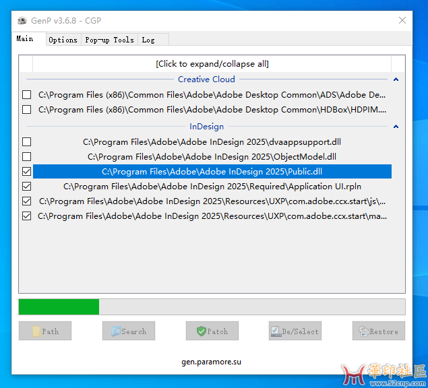Collapse the Creative Cloud group arrow

tap(396, 79)
